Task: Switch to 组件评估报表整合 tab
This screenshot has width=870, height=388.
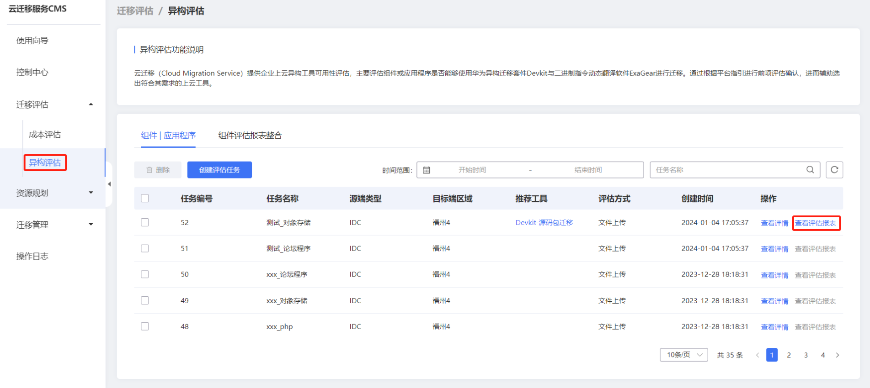Action: [x=250, y=136]
